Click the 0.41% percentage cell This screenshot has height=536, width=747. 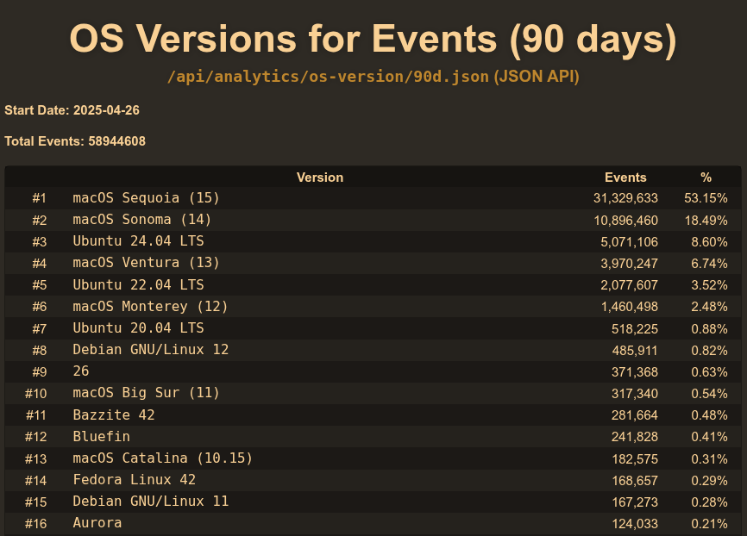click(709, 437)
